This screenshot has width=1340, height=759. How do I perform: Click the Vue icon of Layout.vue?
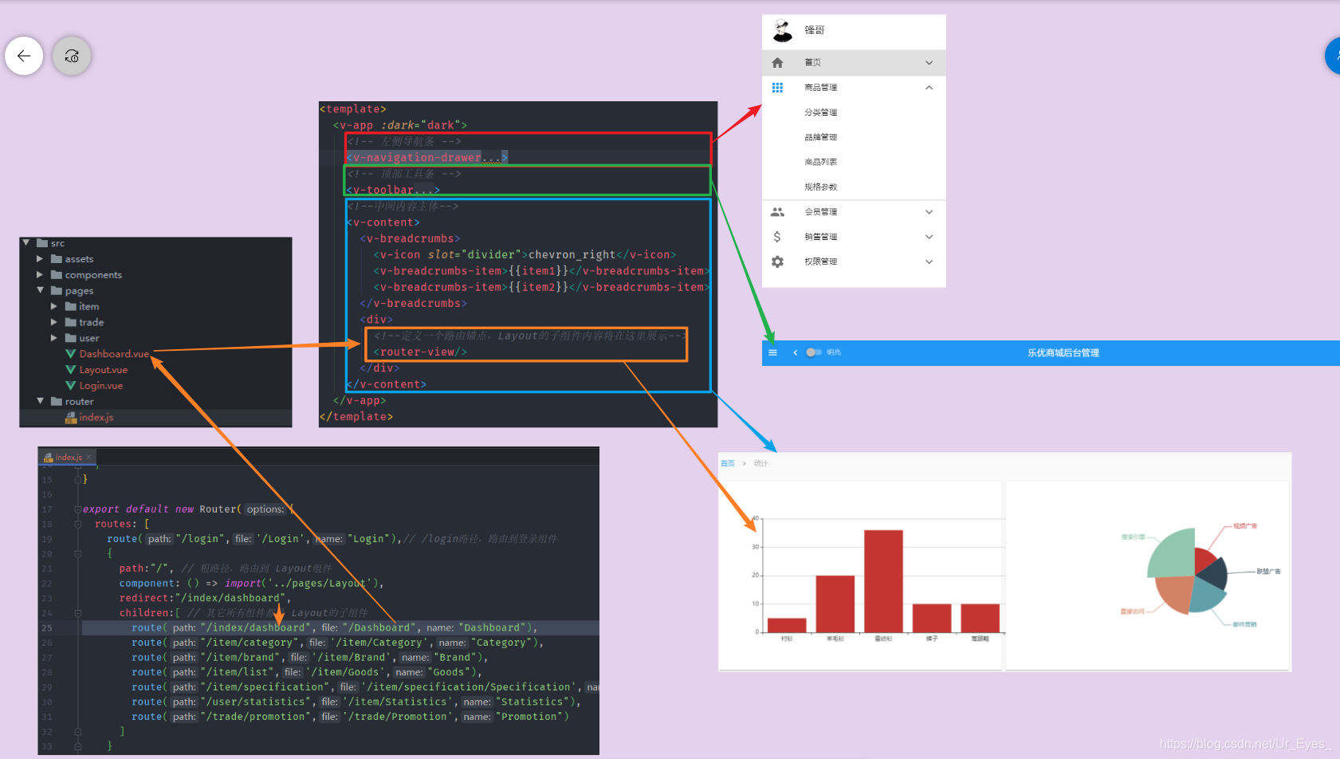71,370
